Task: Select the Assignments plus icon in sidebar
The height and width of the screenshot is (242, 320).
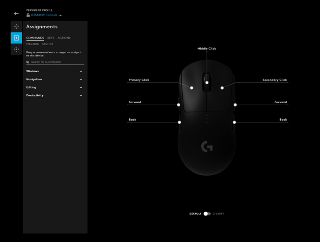Action: coord(16,38)
